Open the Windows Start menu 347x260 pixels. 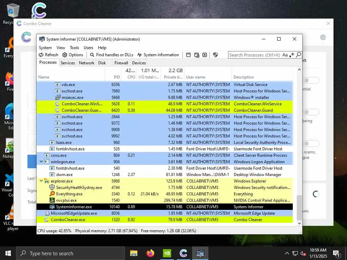[x=8, y=253]
